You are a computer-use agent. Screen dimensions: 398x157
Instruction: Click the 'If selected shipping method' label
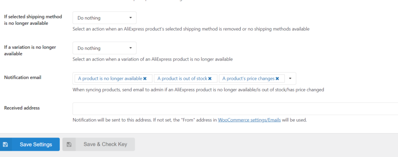(33, 20)
